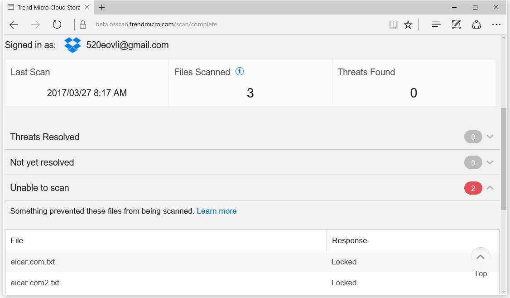
Task: Click the page vertical scrollbar thumb
Action: coord(503,159)
